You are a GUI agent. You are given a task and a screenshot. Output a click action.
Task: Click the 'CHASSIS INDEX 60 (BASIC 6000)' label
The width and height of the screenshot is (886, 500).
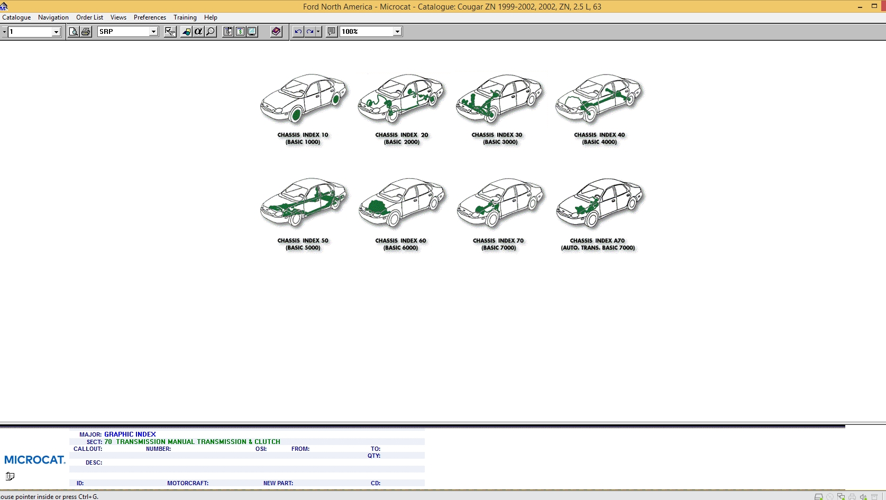point(401,244)
